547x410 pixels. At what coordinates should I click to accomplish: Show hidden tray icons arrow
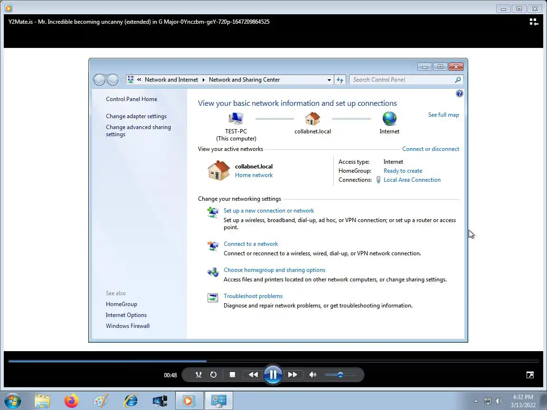(x=475, y=401)
